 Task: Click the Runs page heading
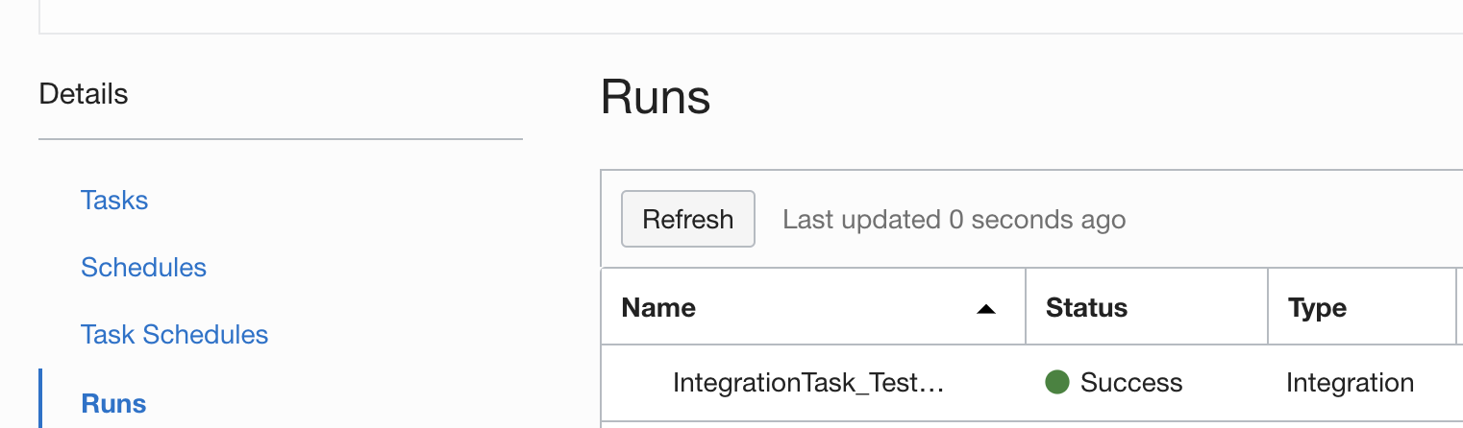tap(656, 98)
